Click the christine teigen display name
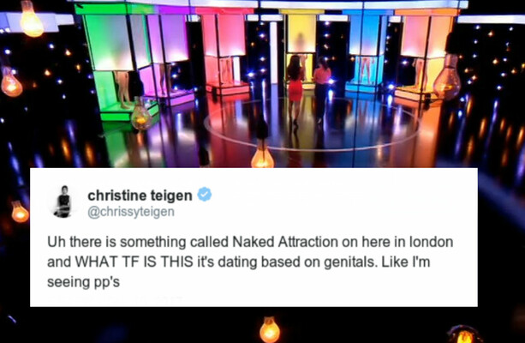This screenshot has height=343, width=525. (140, 196)
